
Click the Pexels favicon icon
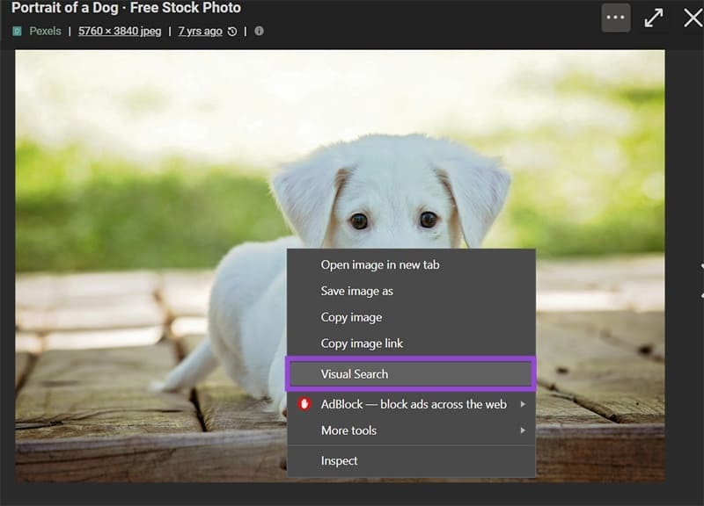click(17, 31)
